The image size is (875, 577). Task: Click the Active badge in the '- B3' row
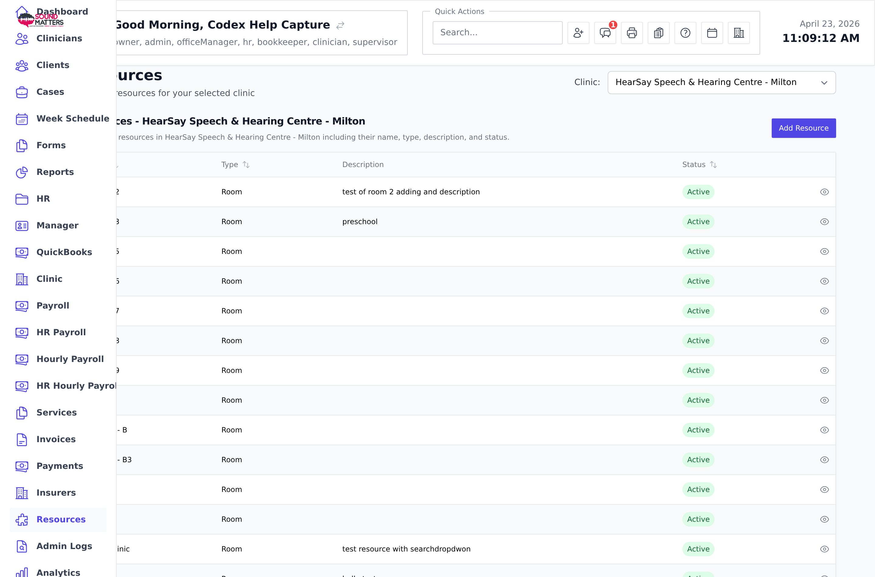pyautogui.click(x=698, y=460)
